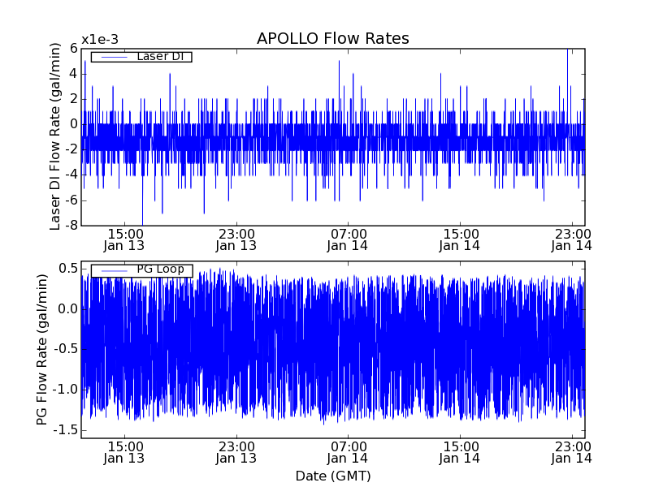Click the "PG Flow Rate (gal/min)" axis label

tap(41, 350)
